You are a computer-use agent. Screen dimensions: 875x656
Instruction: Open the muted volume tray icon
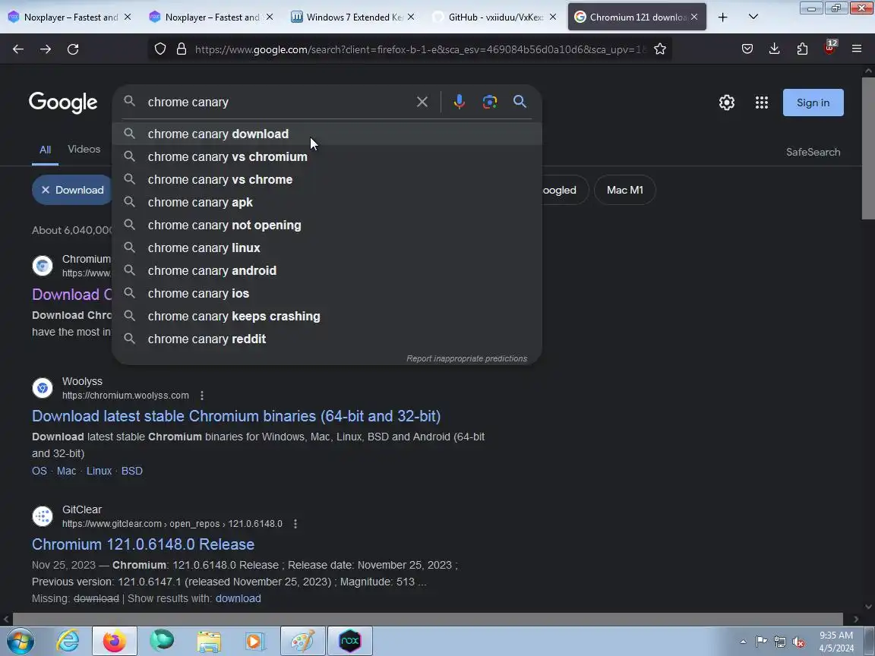(x=798, y=642)
